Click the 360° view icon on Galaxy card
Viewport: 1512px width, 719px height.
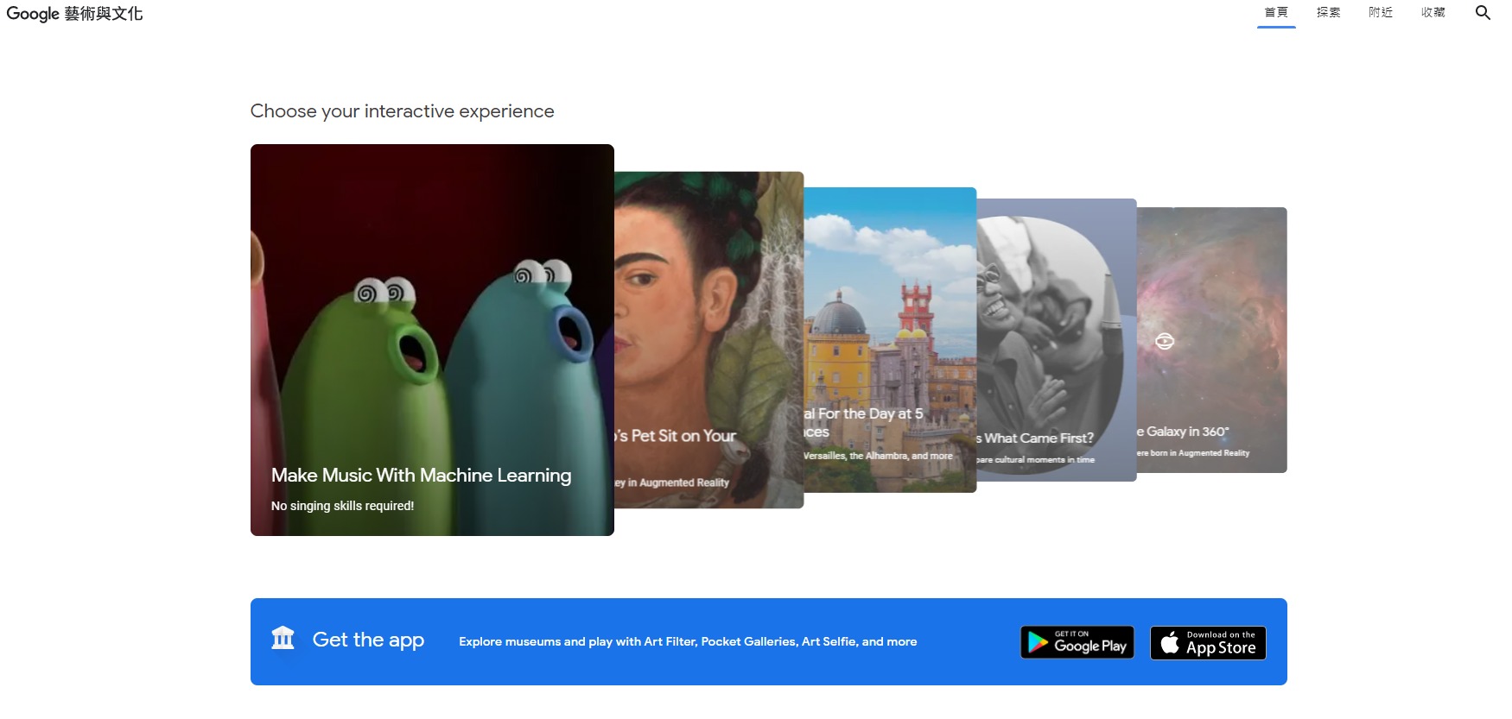tap(1165, 341)
